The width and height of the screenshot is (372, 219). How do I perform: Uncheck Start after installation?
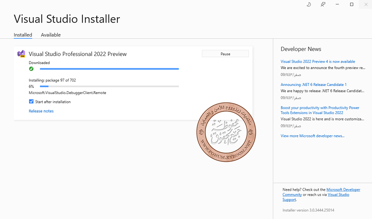(31, 102)
